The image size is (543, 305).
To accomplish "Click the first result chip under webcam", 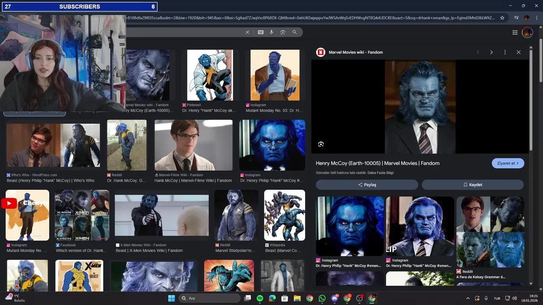I will 35,113.
